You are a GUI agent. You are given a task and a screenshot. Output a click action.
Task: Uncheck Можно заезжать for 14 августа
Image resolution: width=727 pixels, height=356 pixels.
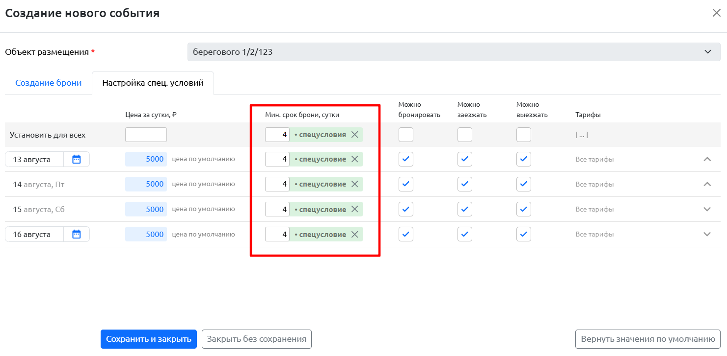click(x=465, y=184)
